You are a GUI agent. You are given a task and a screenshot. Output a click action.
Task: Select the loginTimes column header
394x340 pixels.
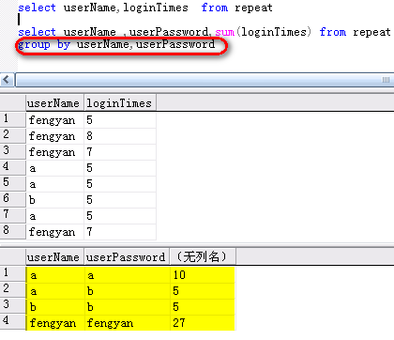click(x=120, y=103)
